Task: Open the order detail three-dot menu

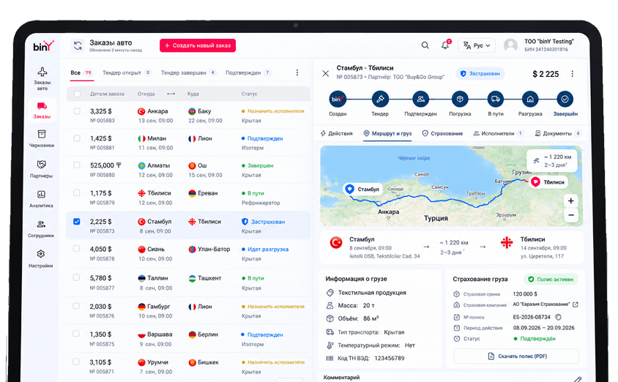Action: coord(573,74)
